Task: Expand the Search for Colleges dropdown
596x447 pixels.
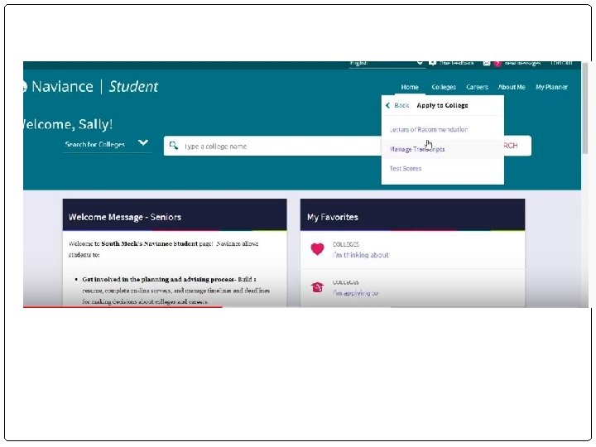Action: pos(107,144)
